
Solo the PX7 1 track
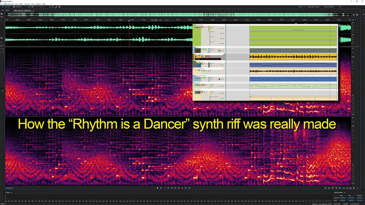tap(204, 49)
